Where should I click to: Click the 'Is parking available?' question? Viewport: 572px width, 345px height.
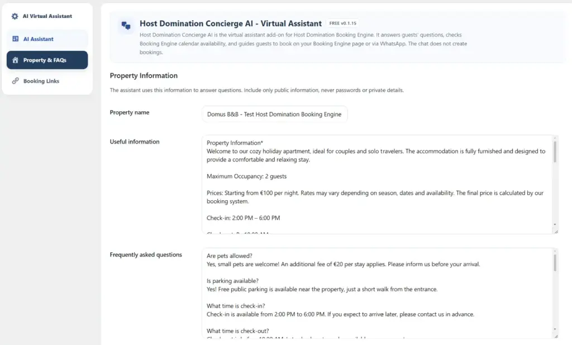click(232, 281)
